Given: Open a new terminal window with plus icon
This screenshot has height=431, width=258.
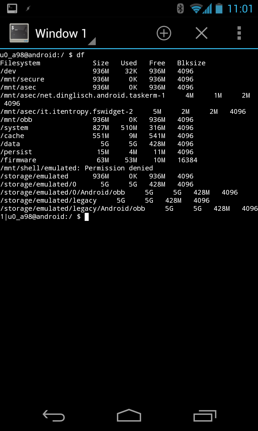Looking at the screenshot, I should (x=164, y=33).
